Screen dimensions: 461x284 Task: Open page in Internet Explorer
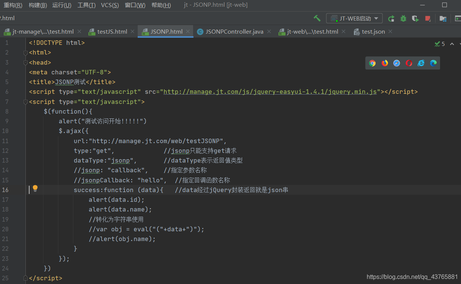click(x=421, y=63)
